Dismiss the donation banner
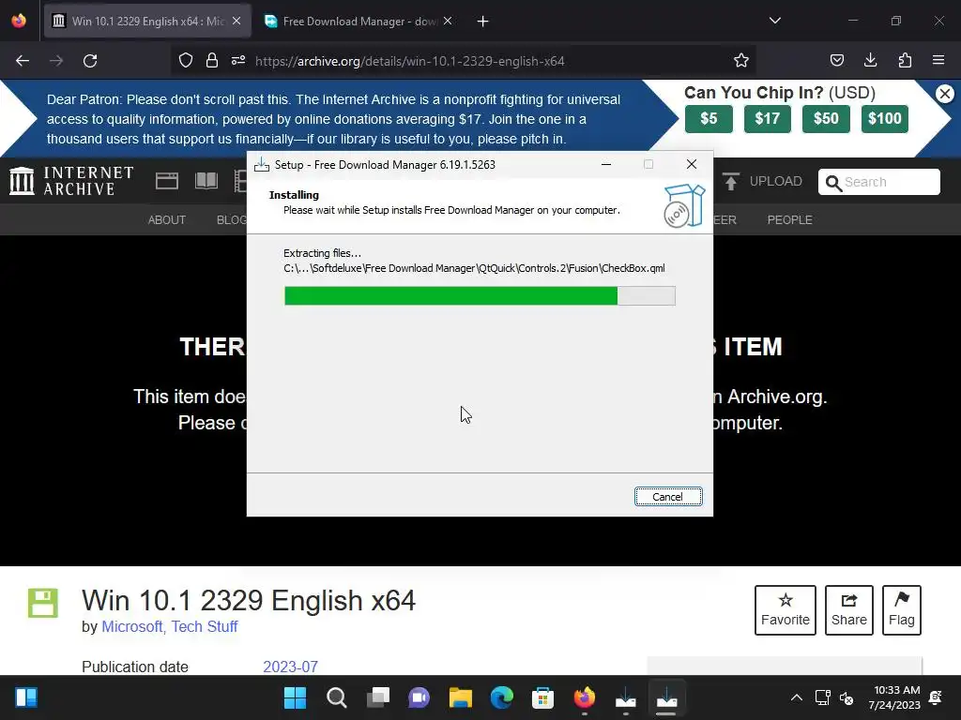This screenshot has width=961, height=720. (x=944, y=94)
